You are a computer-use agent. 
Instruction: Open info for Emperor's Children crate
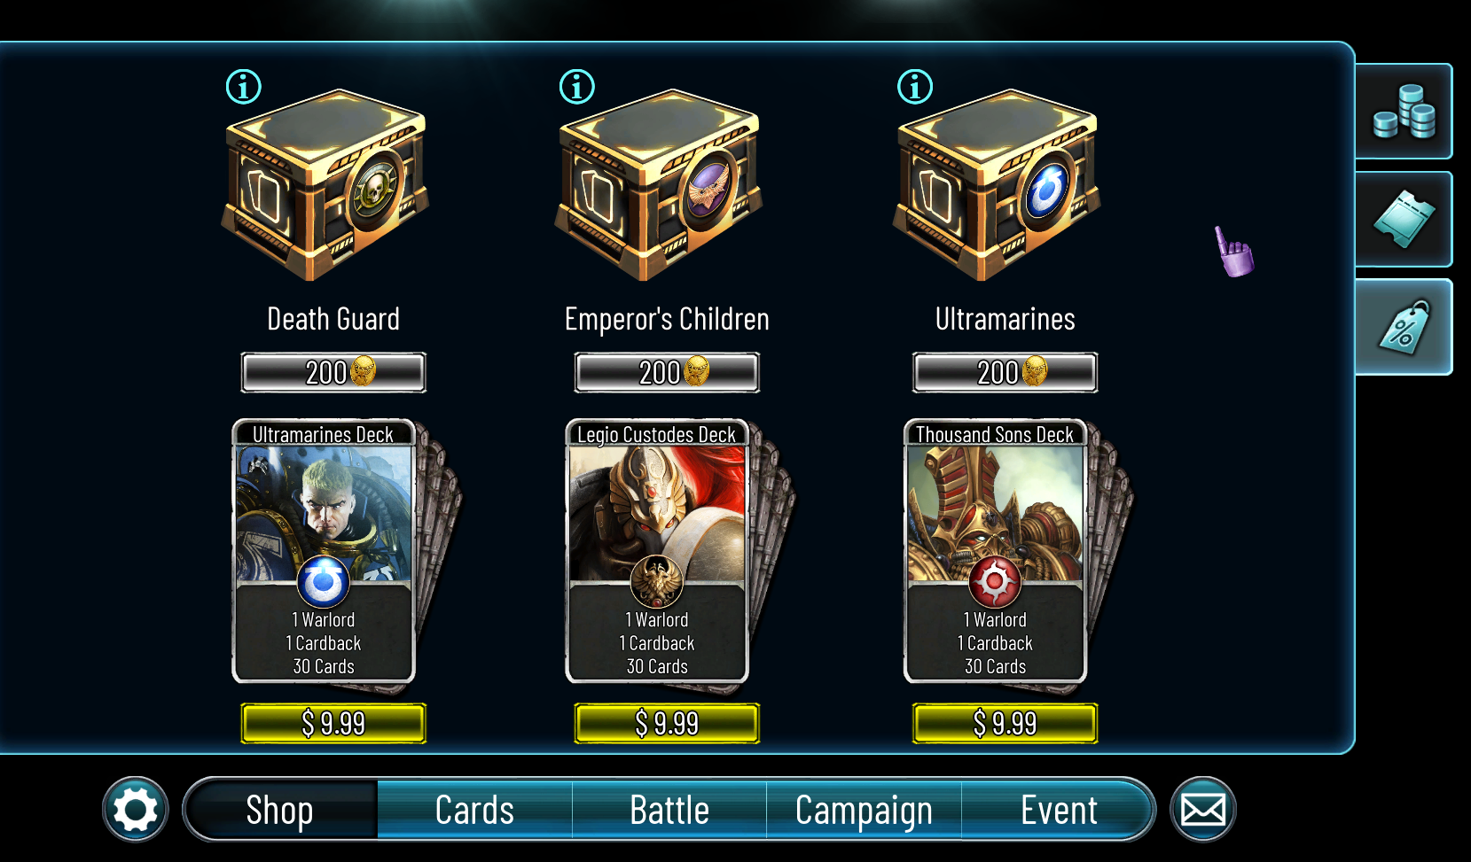coord(577,87)
